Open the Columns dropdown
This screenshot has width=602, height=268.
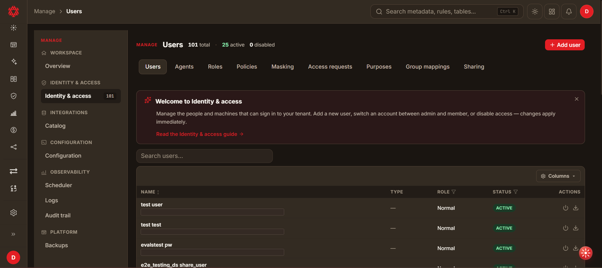[x=558, y=176]
